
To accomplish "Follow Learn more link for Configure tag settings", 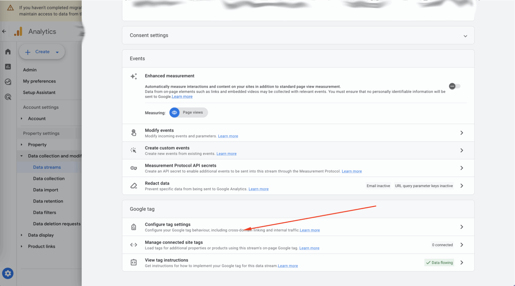I will click(x=310, y=230).
